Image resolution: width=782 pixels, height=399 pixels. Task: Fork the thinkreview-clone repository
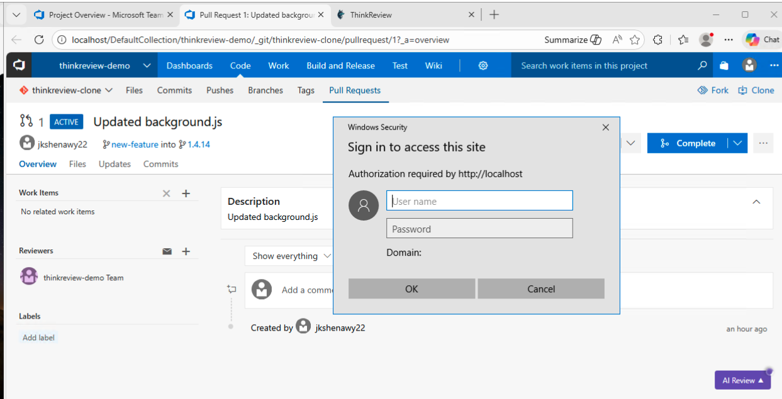(713, 90)
